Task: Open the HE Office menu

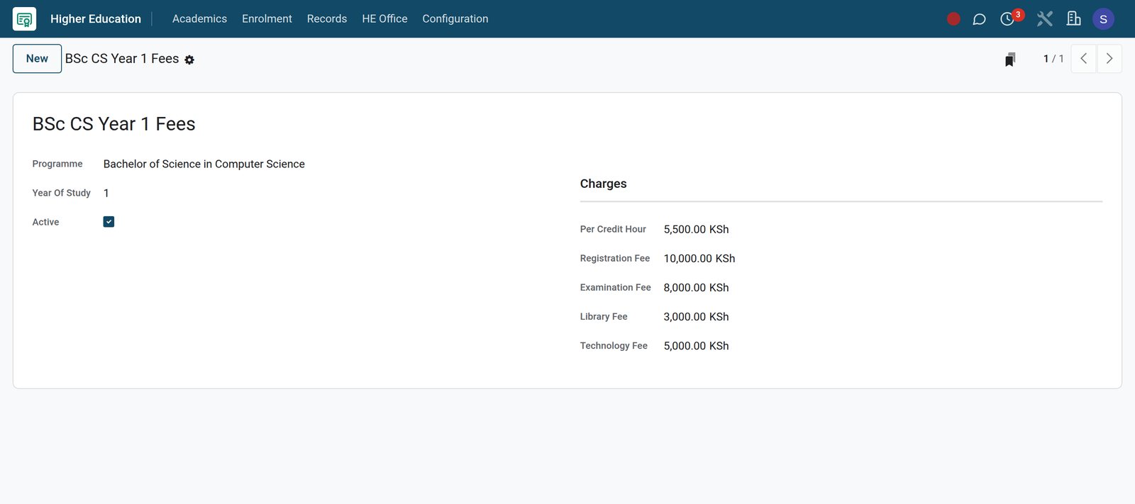Action: pyautogui.click(x=384, y=19)
